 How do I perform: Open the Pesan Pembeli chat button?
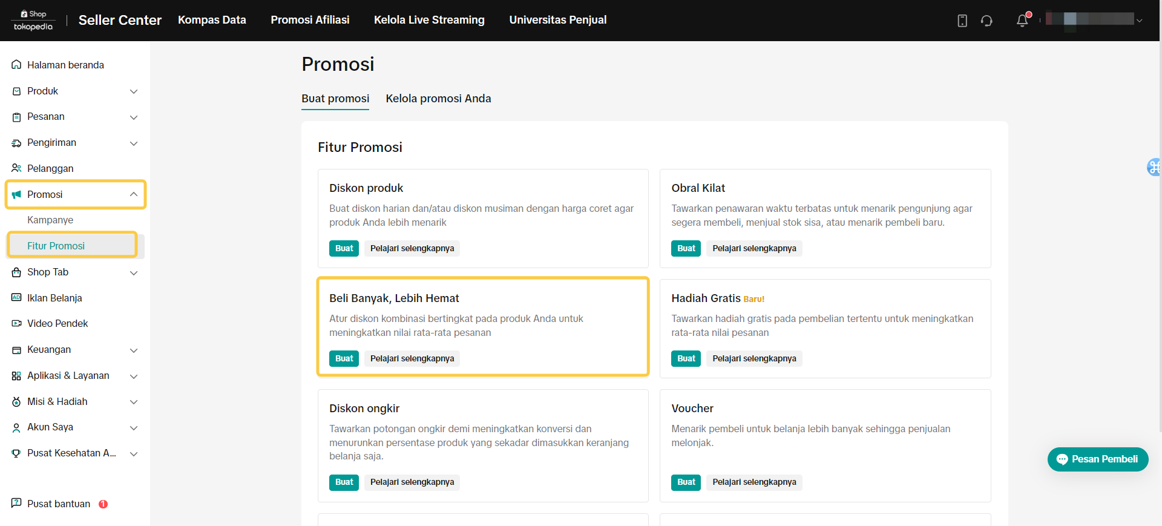click(x=1097, y=459)
